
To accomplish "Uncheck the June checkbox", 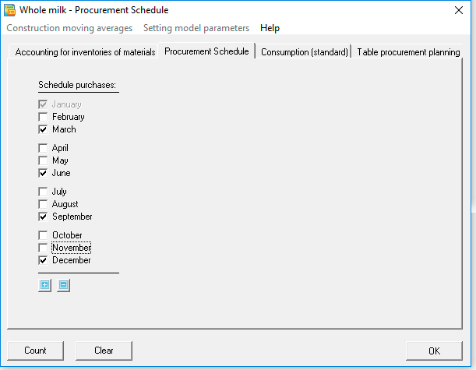I will 43,173.
